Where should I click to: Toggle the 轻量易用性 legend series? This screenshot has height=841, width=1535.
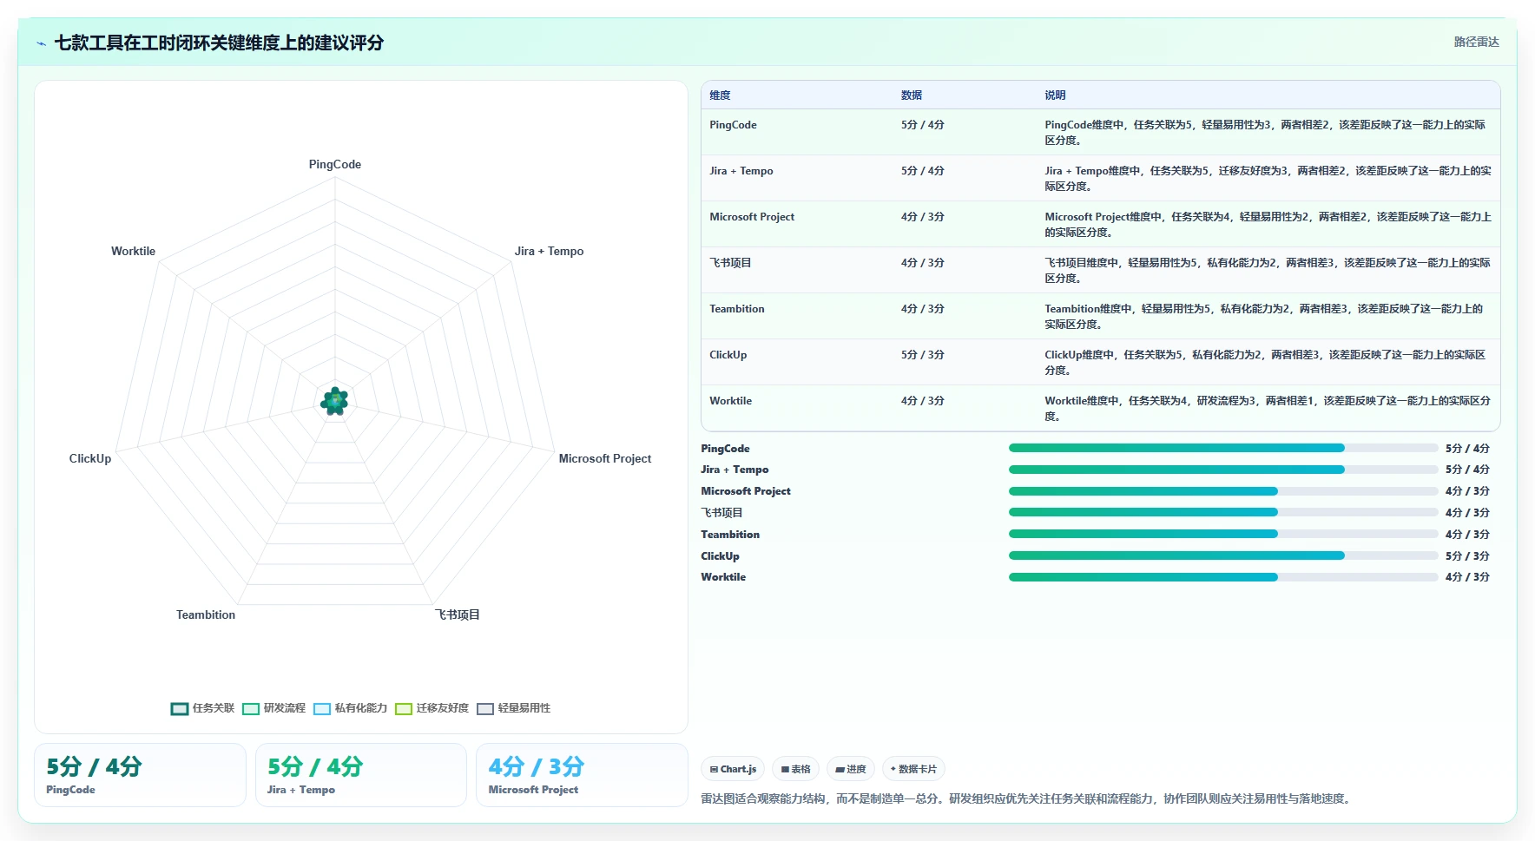[514, 708]
